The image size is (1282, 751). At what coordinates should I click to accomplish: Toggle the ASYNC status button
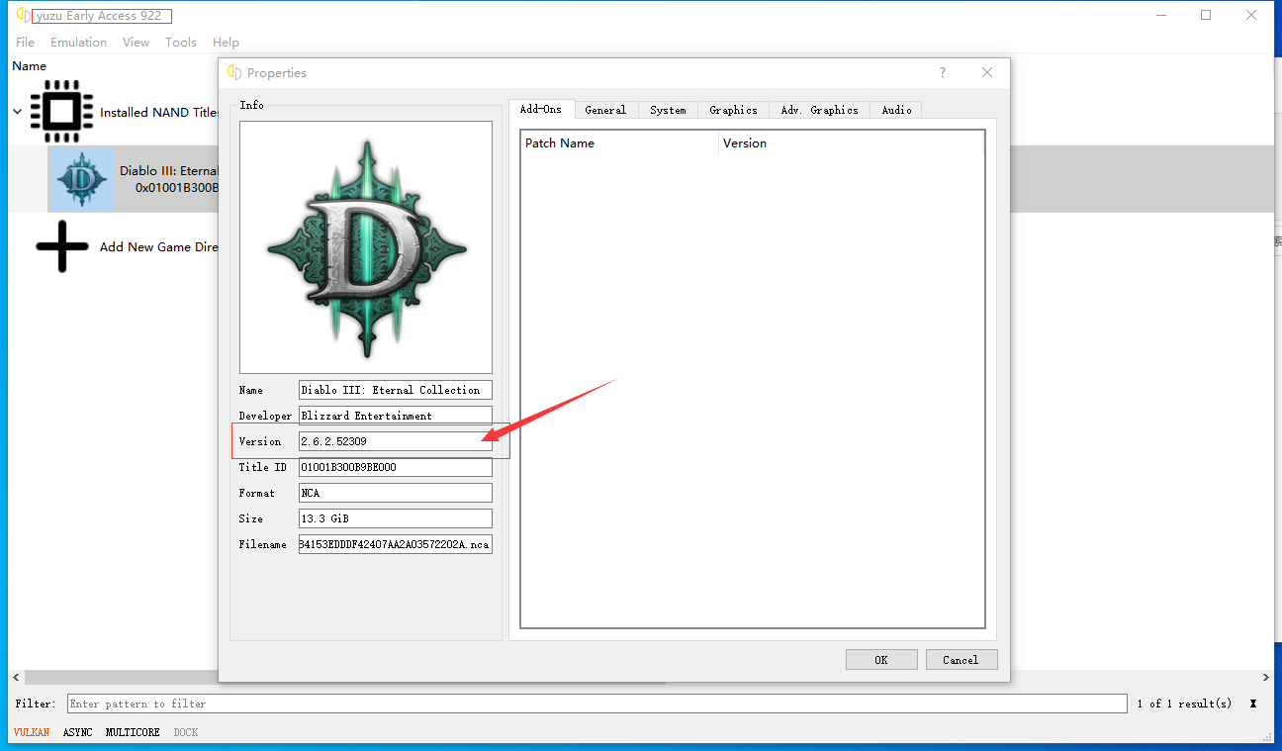coord(78,732)
